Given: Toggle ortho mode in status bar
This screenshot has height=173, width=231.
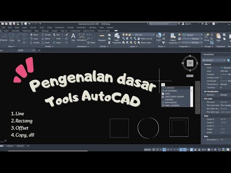Looking at the screenshot, I should point(164,149).
